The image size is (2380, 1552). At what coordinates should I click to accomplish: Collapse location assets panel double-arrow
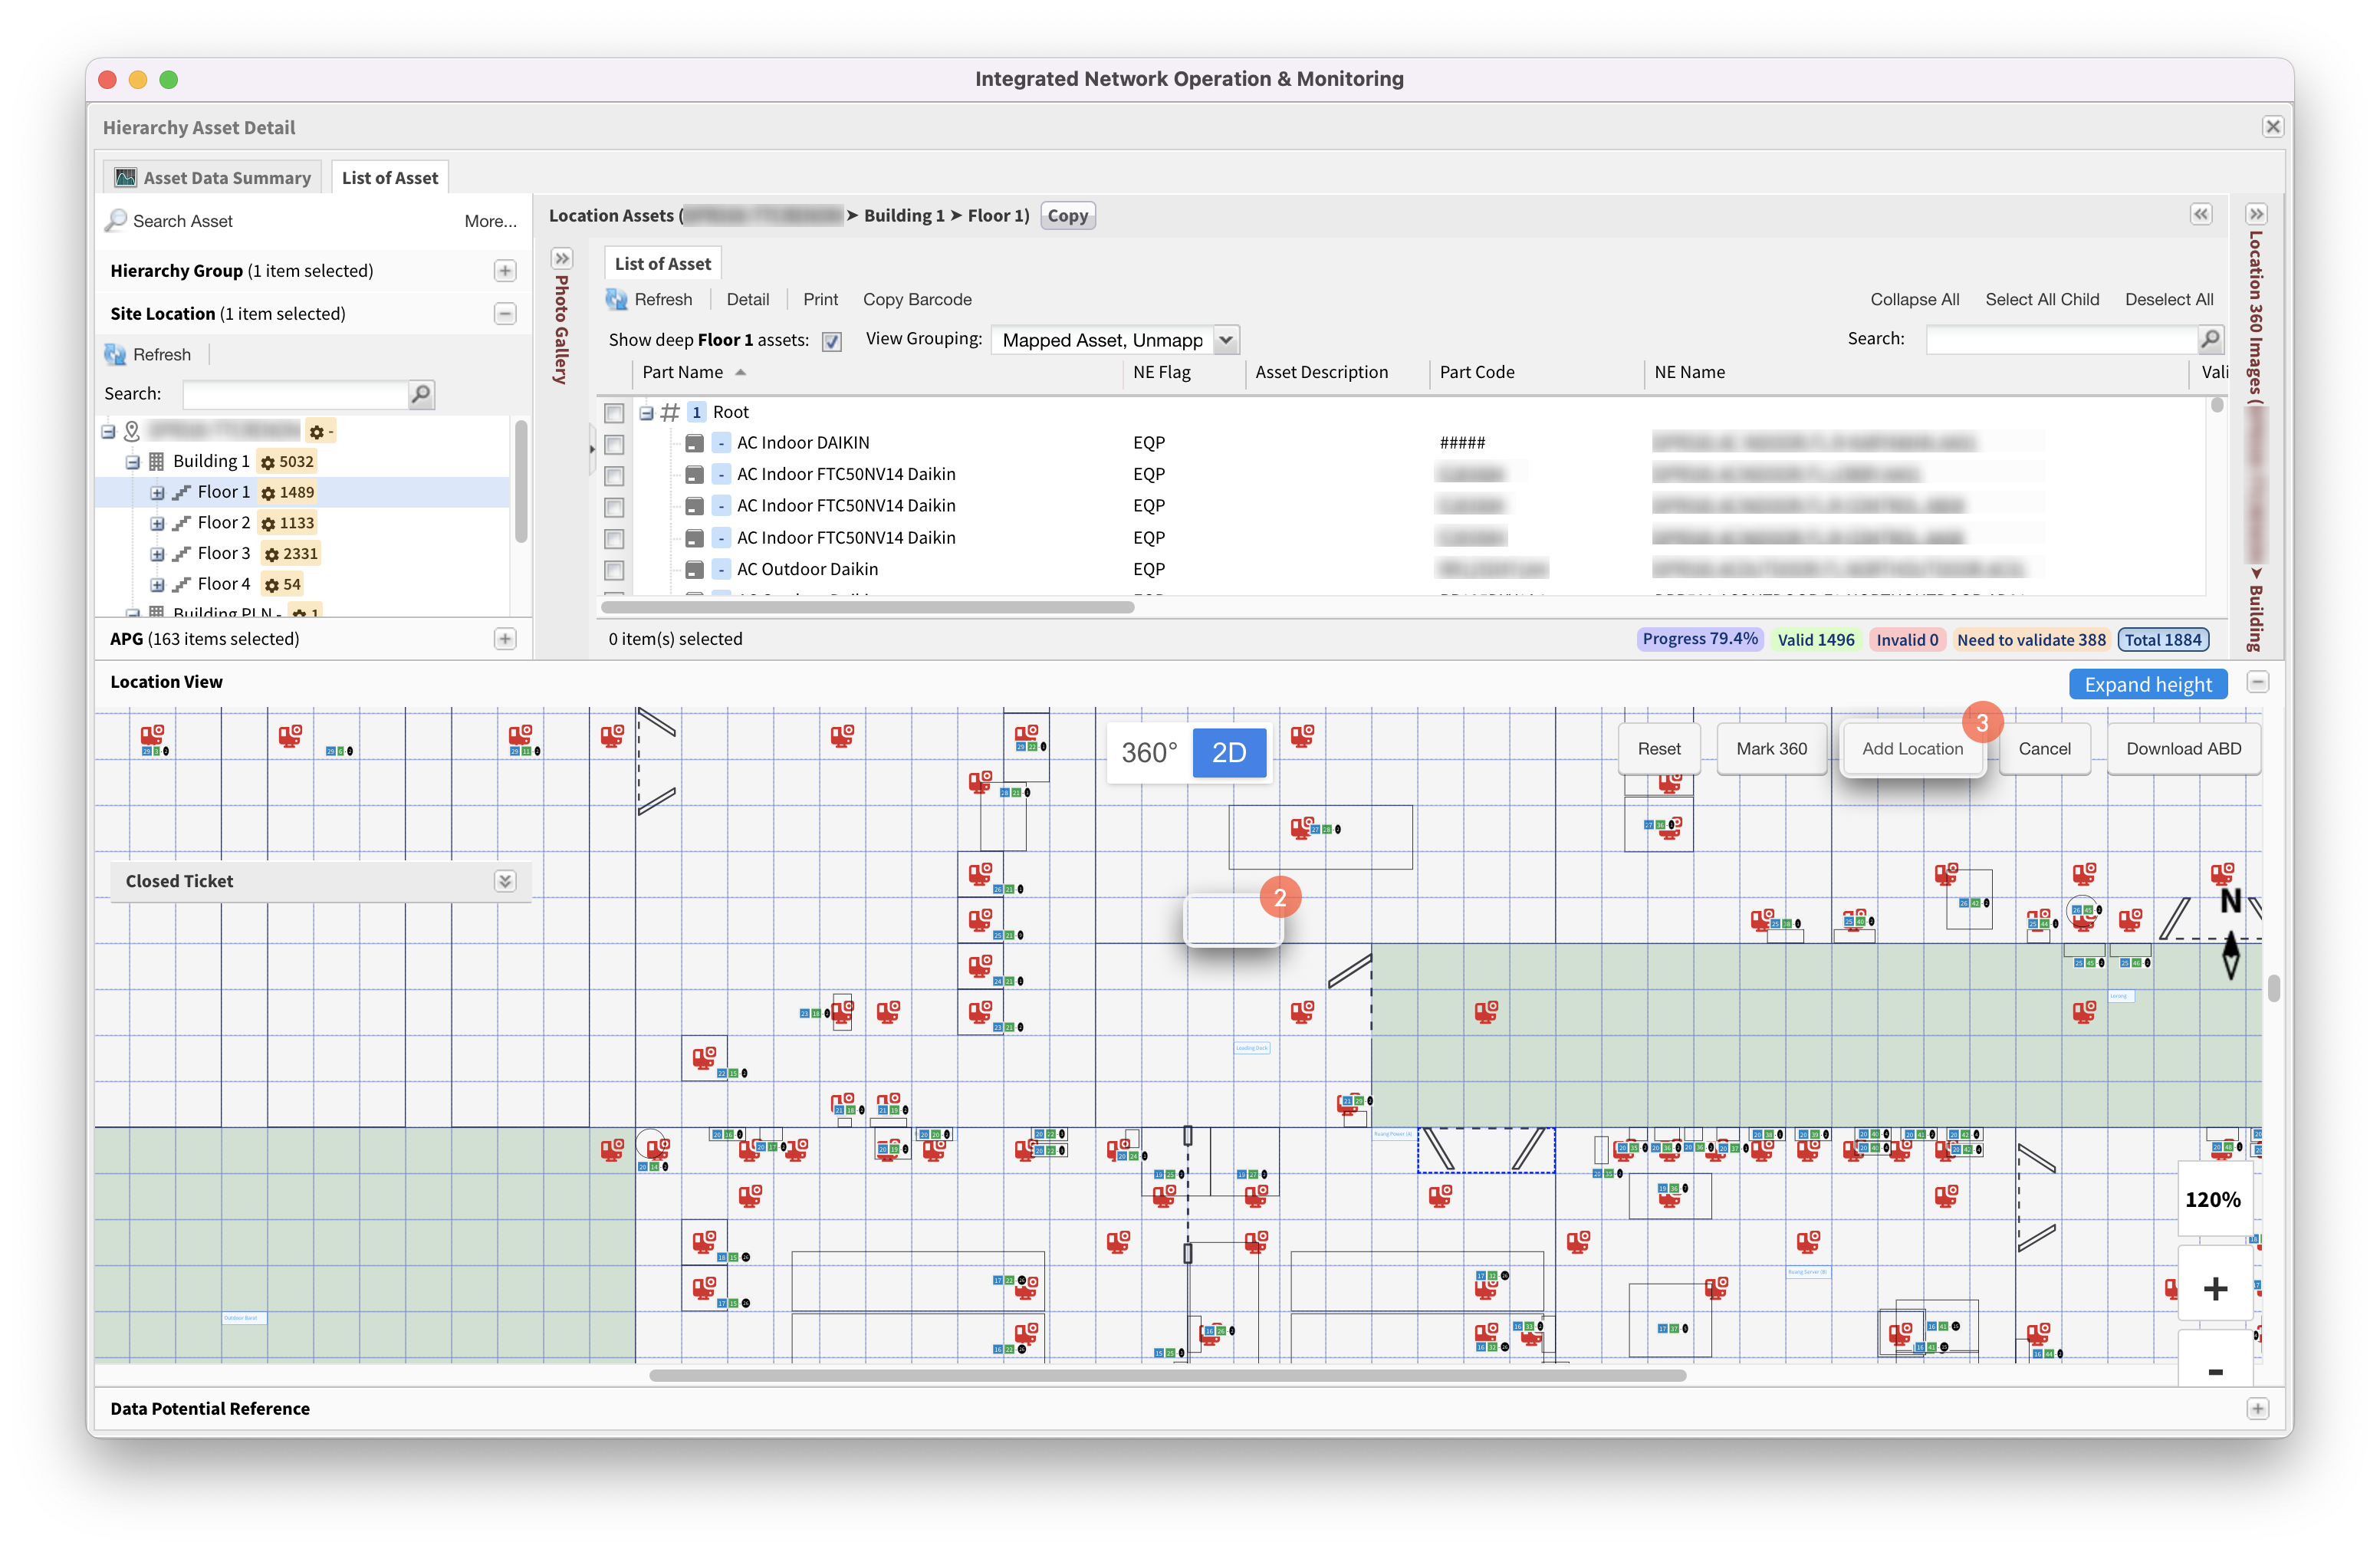click(x=2201, y=214)
